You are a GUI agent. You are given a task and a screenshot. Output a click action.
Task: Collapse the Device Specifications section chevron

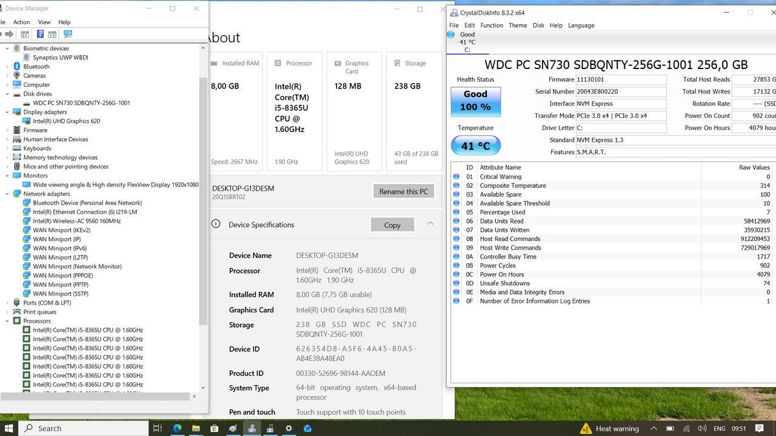[x=430, y=224]
